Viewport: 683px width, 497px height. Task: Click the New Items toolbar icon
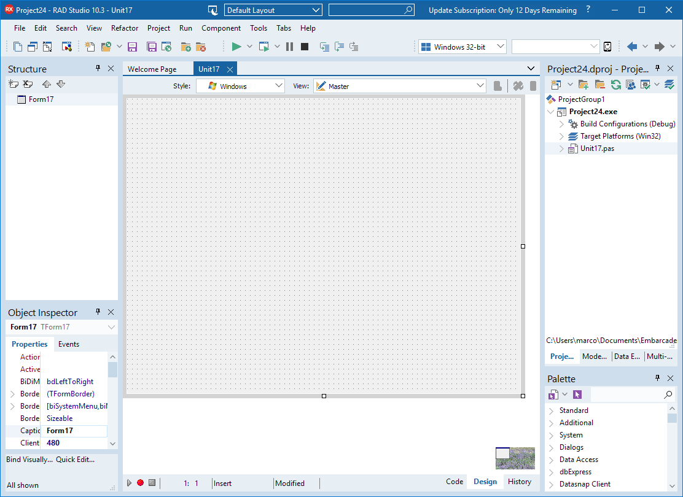point(90,46)
